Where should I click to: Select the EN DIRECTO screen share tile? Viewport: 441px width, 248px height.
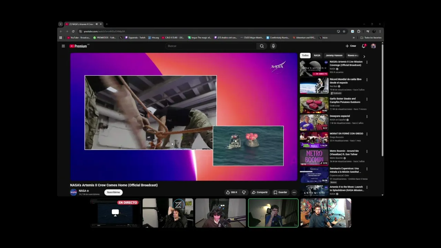(x=115, y=213)
